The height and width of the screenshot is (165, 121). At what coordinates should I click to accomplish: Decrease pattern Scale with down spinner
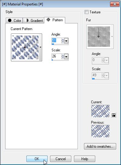pyautogui.click(x=63, y=57)
